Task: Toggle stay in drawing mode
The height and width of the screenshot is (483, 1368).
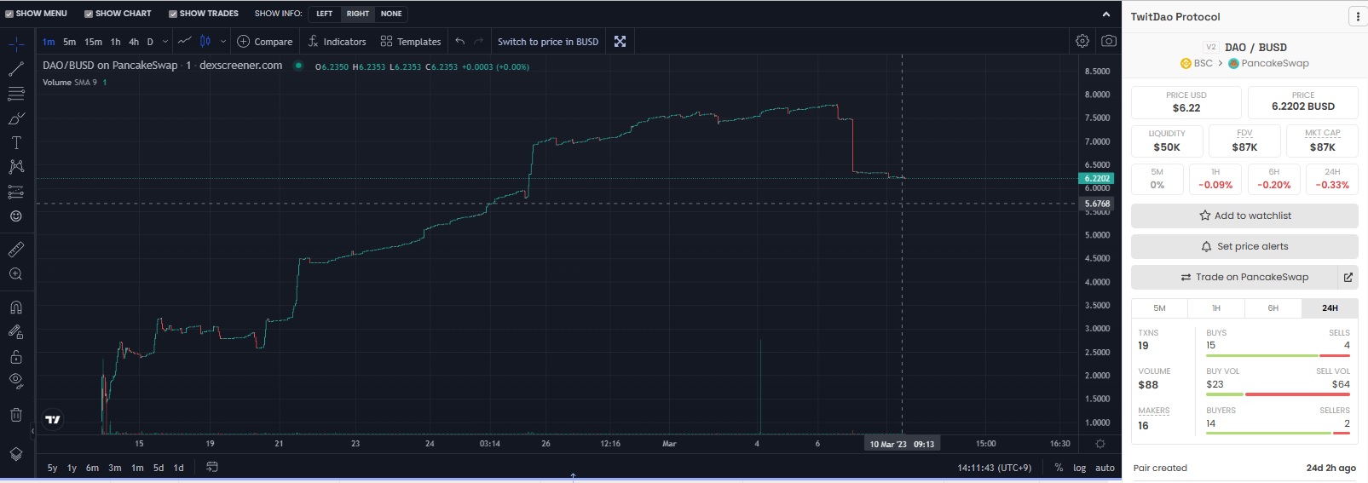Action: [x=16, y=332]
